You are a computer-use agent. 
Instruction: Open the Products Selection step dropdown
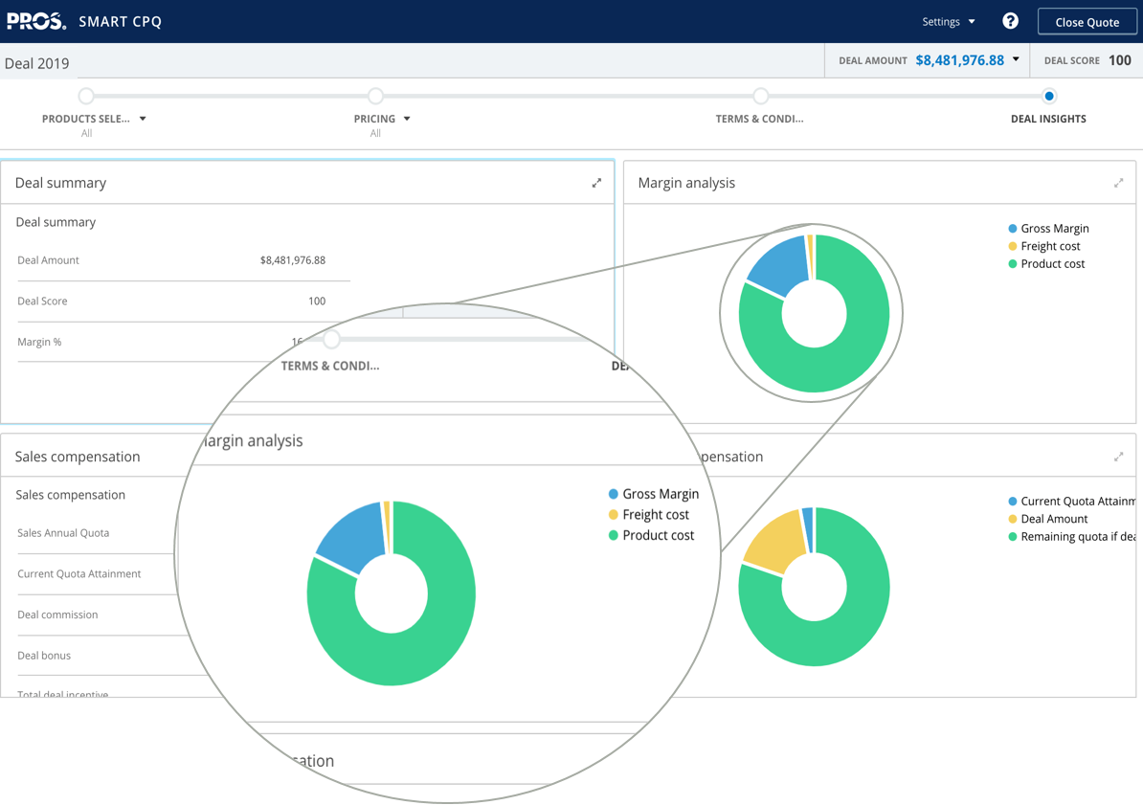pyautogui.click(x=143, y=119)
